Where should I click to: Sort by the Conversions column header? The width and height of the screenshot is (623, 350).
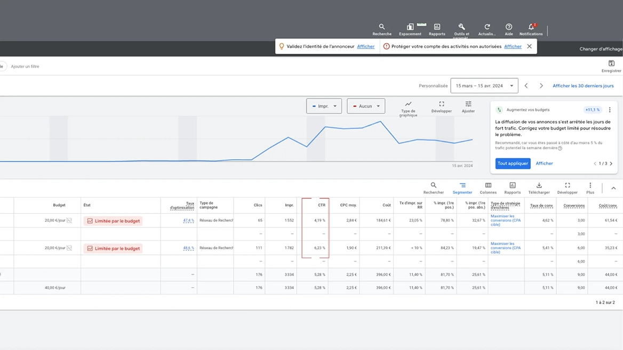(574, 206)
